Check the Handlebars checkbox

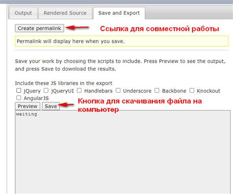pyautogui.click(x=79, y=90)
